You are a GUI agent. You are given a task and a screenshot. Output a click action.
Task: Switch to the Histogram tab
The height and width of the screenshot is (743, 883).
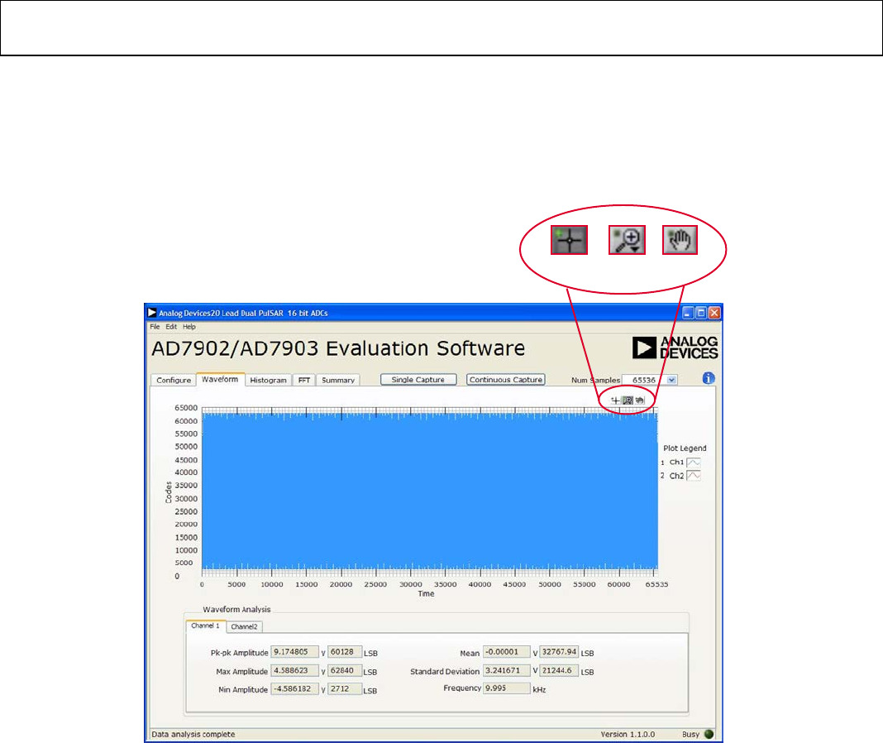pyautogui.click(x=268, y=381)
